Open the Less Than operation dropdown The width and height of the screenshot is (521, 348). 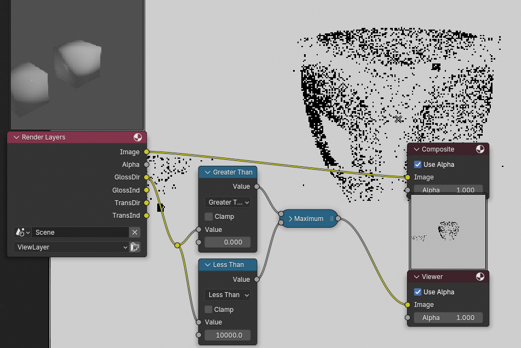click(227, 295)
